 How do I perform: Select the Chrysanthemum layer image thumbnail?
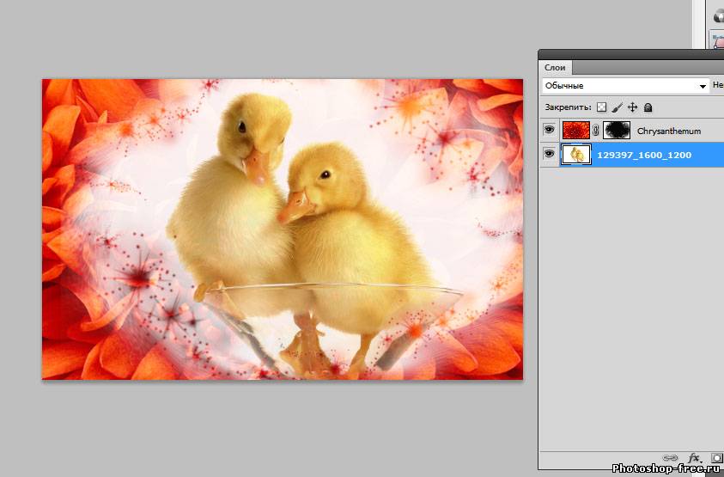[575, 131]
